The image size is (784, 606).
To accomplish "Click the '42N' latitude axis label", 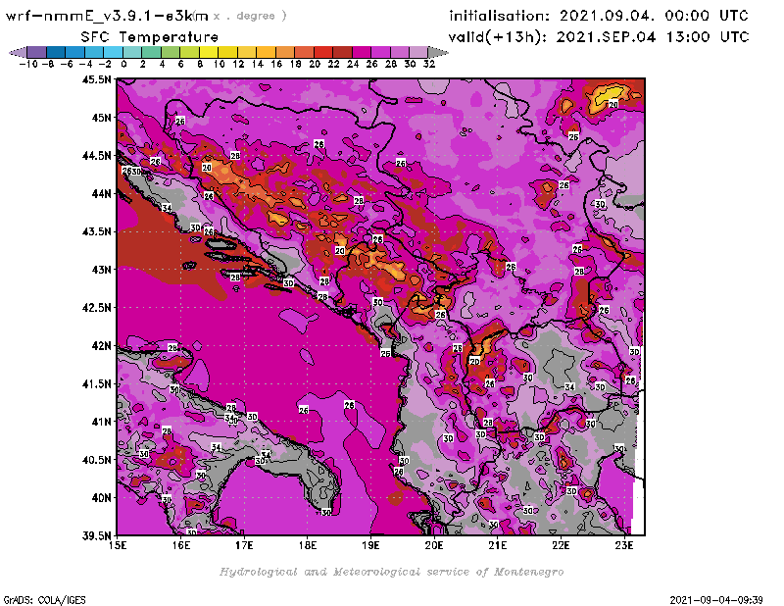I will pos(102,345).
